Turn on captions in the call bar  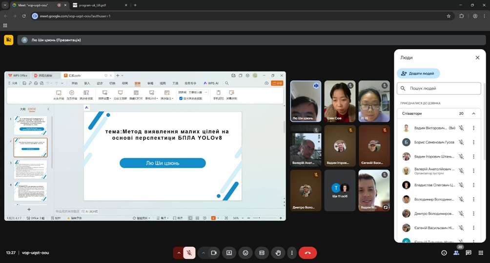point(262,253)
